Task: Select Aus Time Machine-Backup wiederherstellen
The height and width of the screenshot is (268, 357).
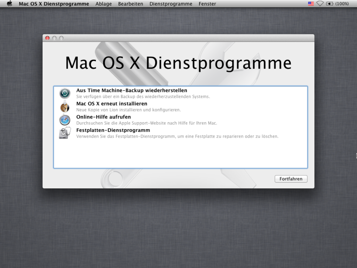Action: click(181, 93)
